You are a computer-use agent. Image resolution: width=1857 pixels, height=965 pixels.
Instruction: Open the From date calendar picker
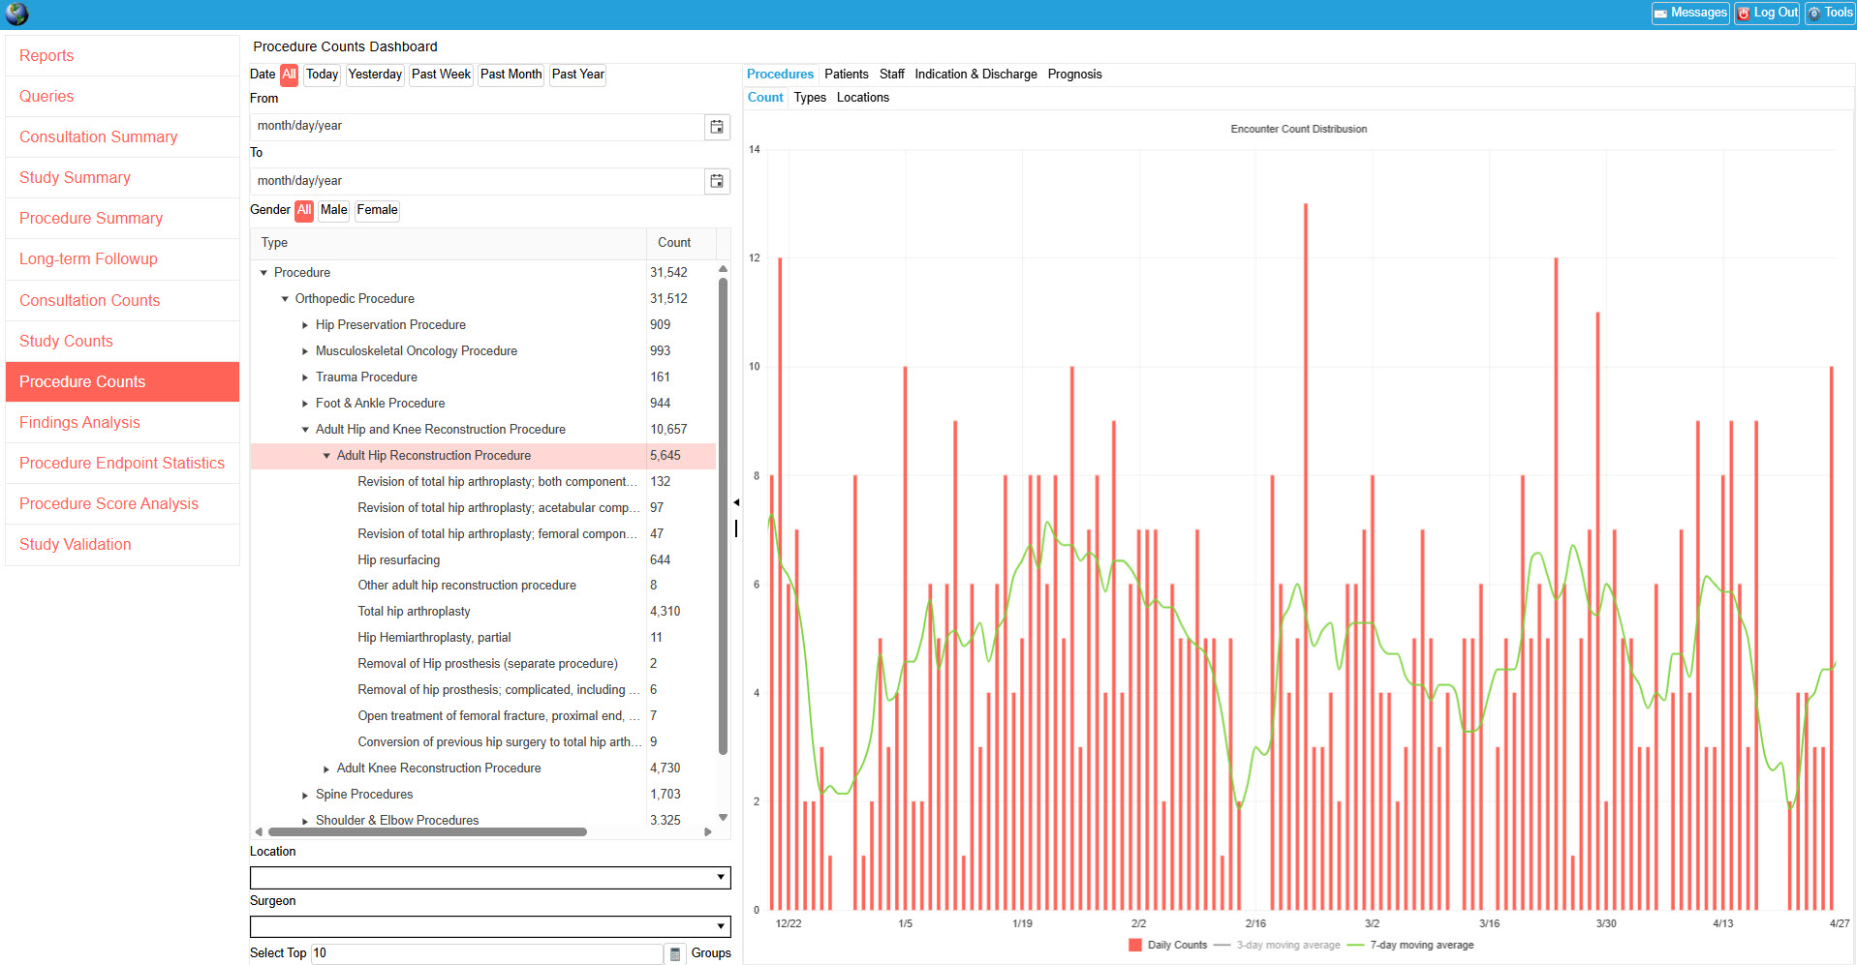coord(717,127)
